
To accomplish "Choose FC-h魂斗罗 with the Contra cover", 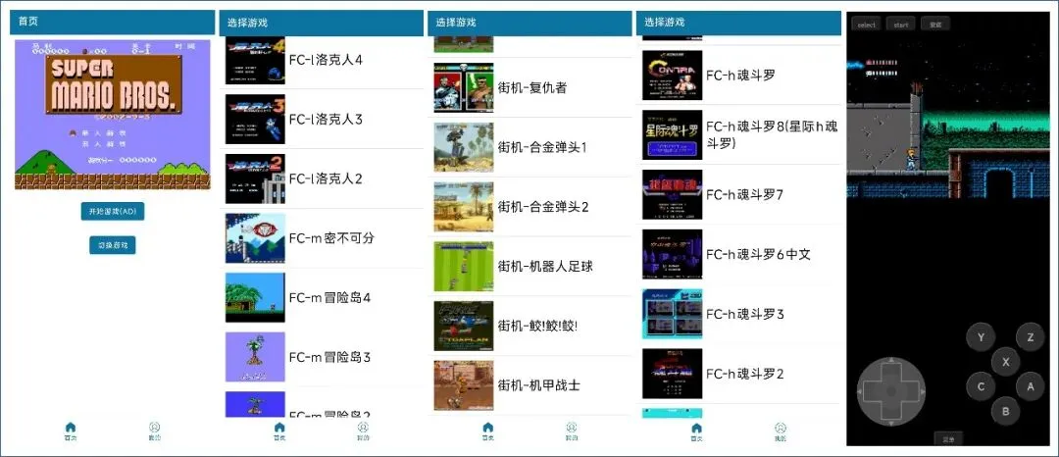I will pyautogui.click(x=737, y=75).
